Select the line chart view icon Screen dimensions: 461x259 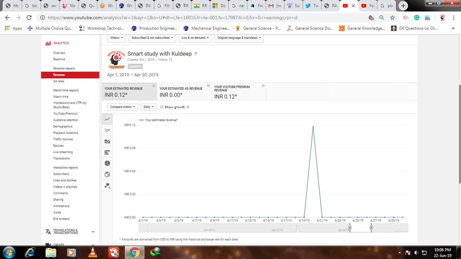point(107,119)
